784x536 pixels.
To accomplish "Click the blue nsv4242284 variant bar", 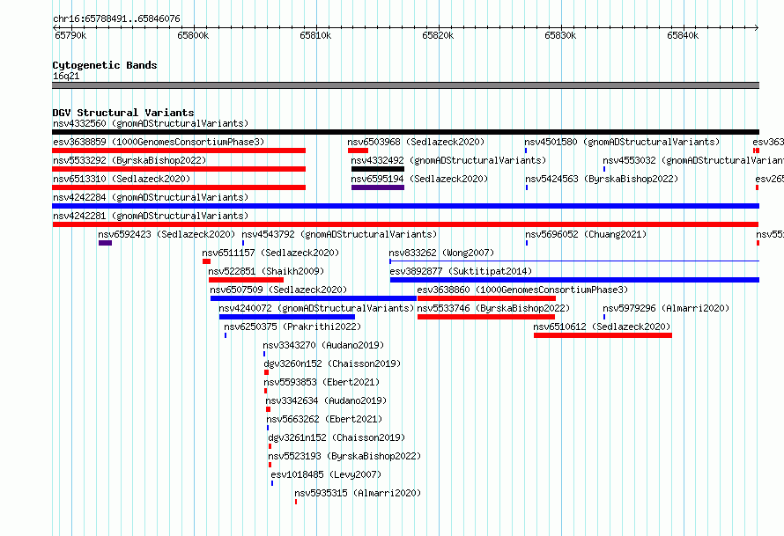I will 405,206.
